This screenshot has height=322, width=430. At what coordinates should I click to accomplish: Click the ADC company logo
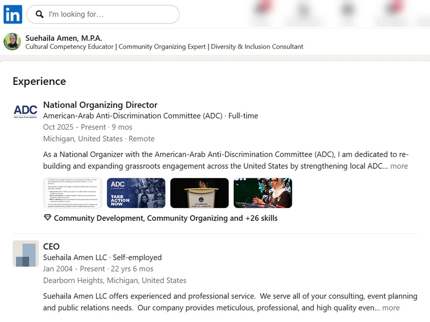tap(25, 111)
